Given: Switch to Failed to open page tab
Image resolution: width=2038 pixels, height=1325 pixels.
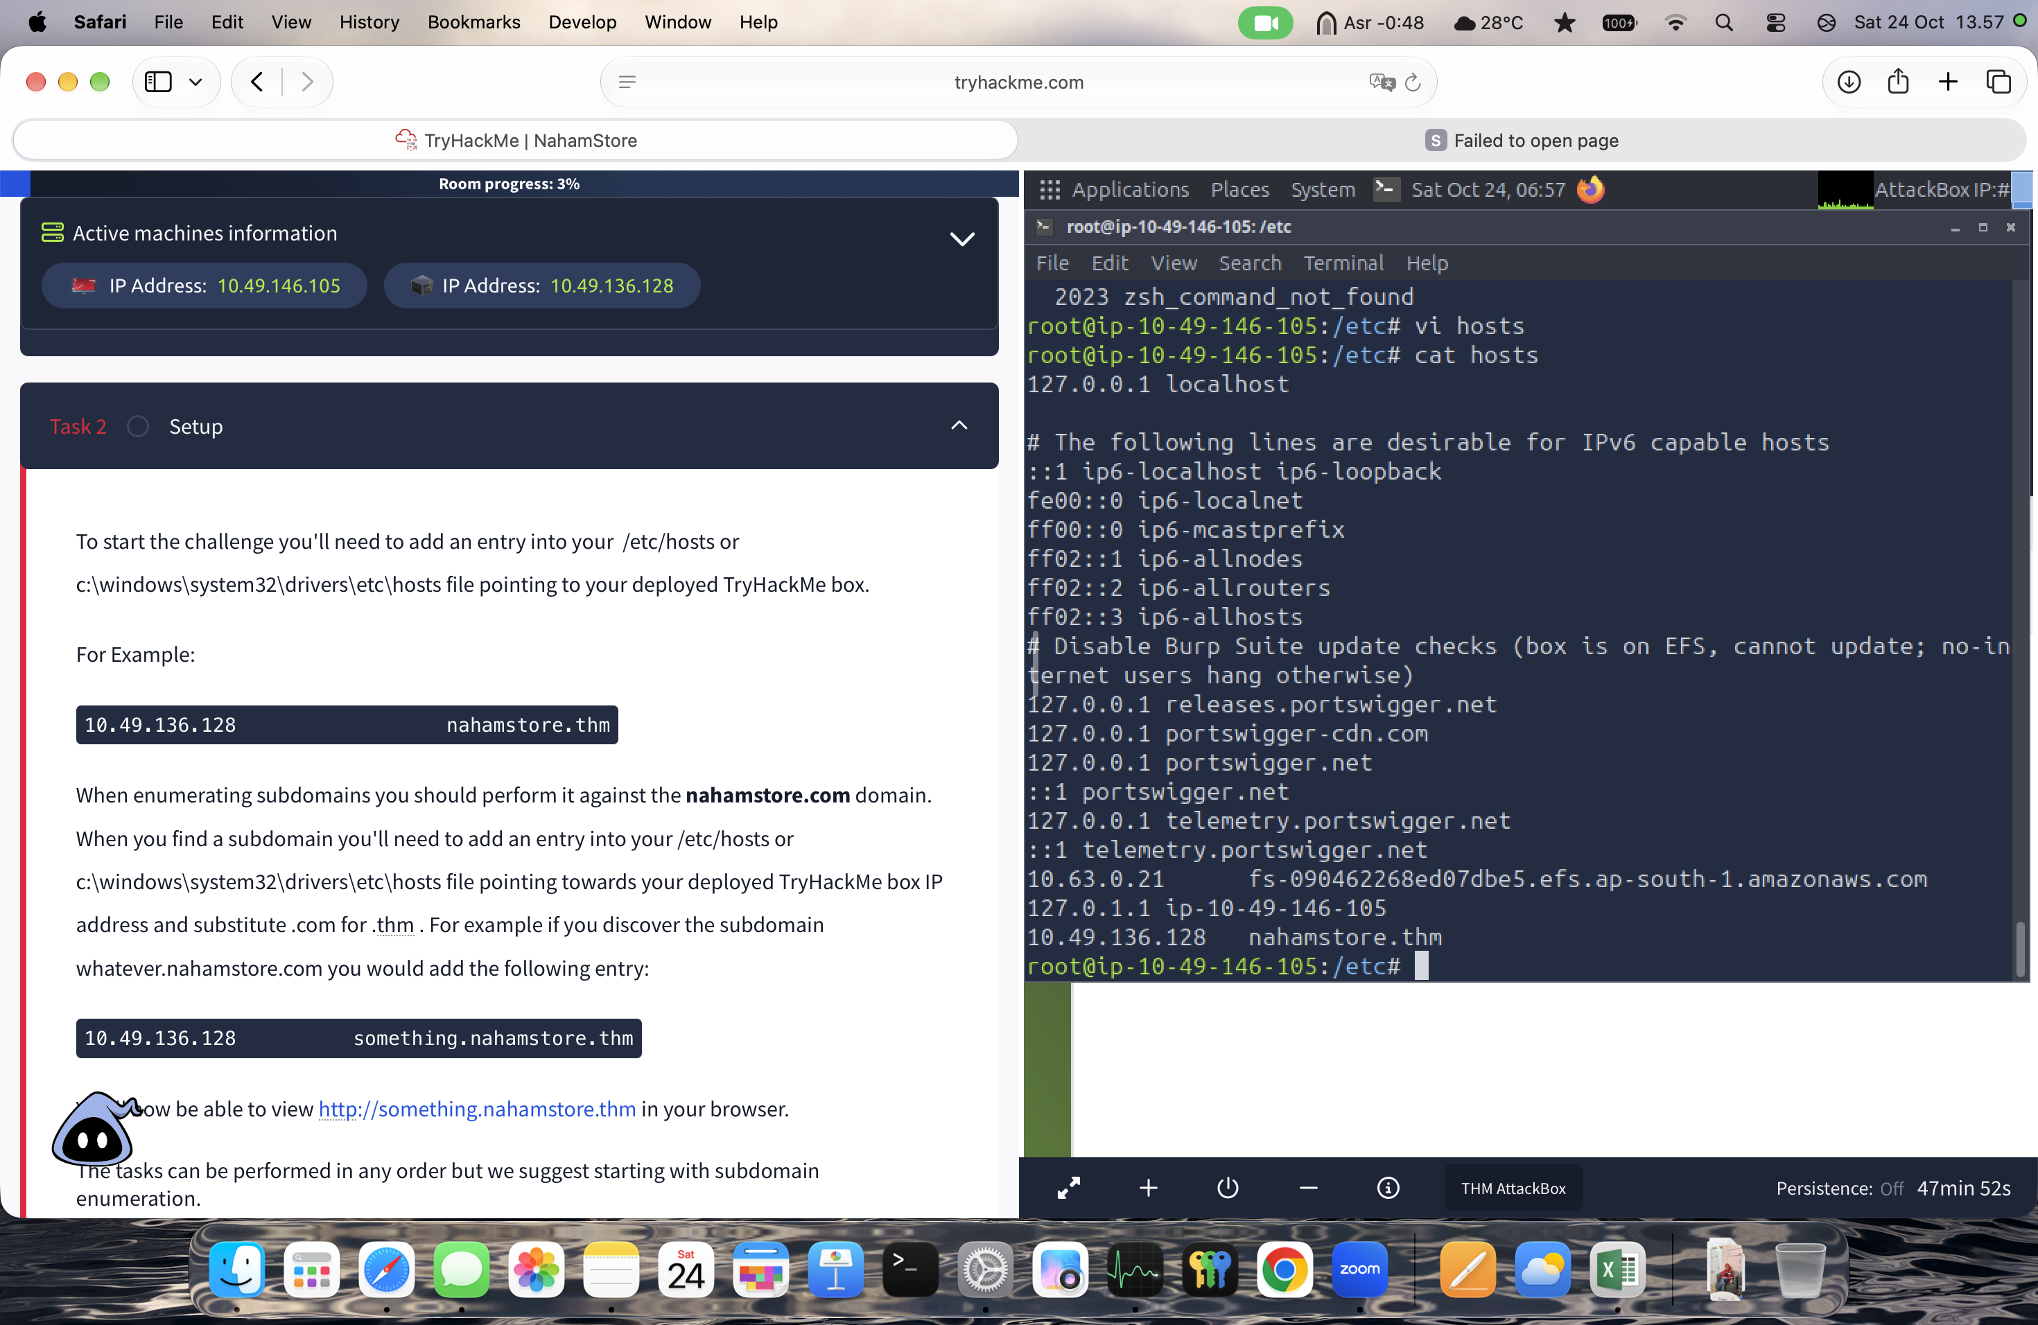Looking at the screenshot, I should [x=1522, y=141].
